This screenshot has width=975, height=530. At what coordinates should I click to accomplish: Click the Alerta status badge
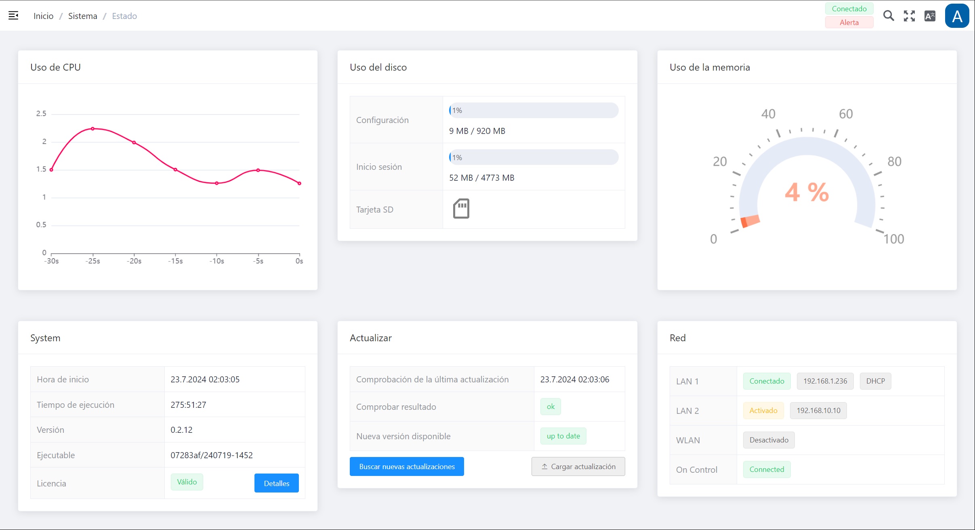(x=849, y=23)
